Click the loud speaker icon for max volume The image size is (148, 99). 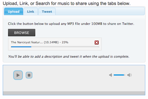[x=129, y=75]
